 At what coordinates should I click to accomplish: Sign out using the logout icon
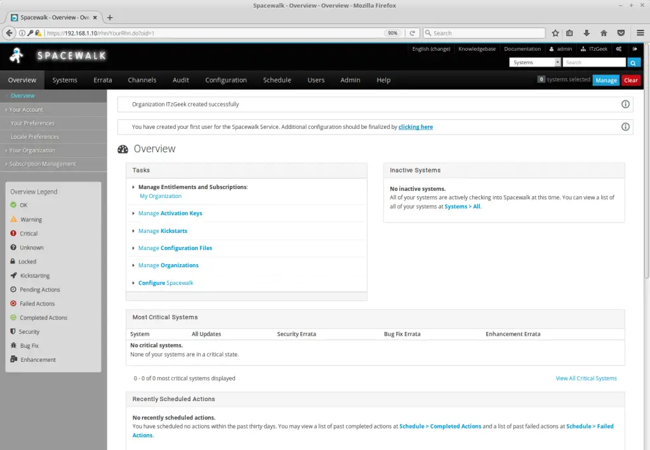[x=635, y=49]
